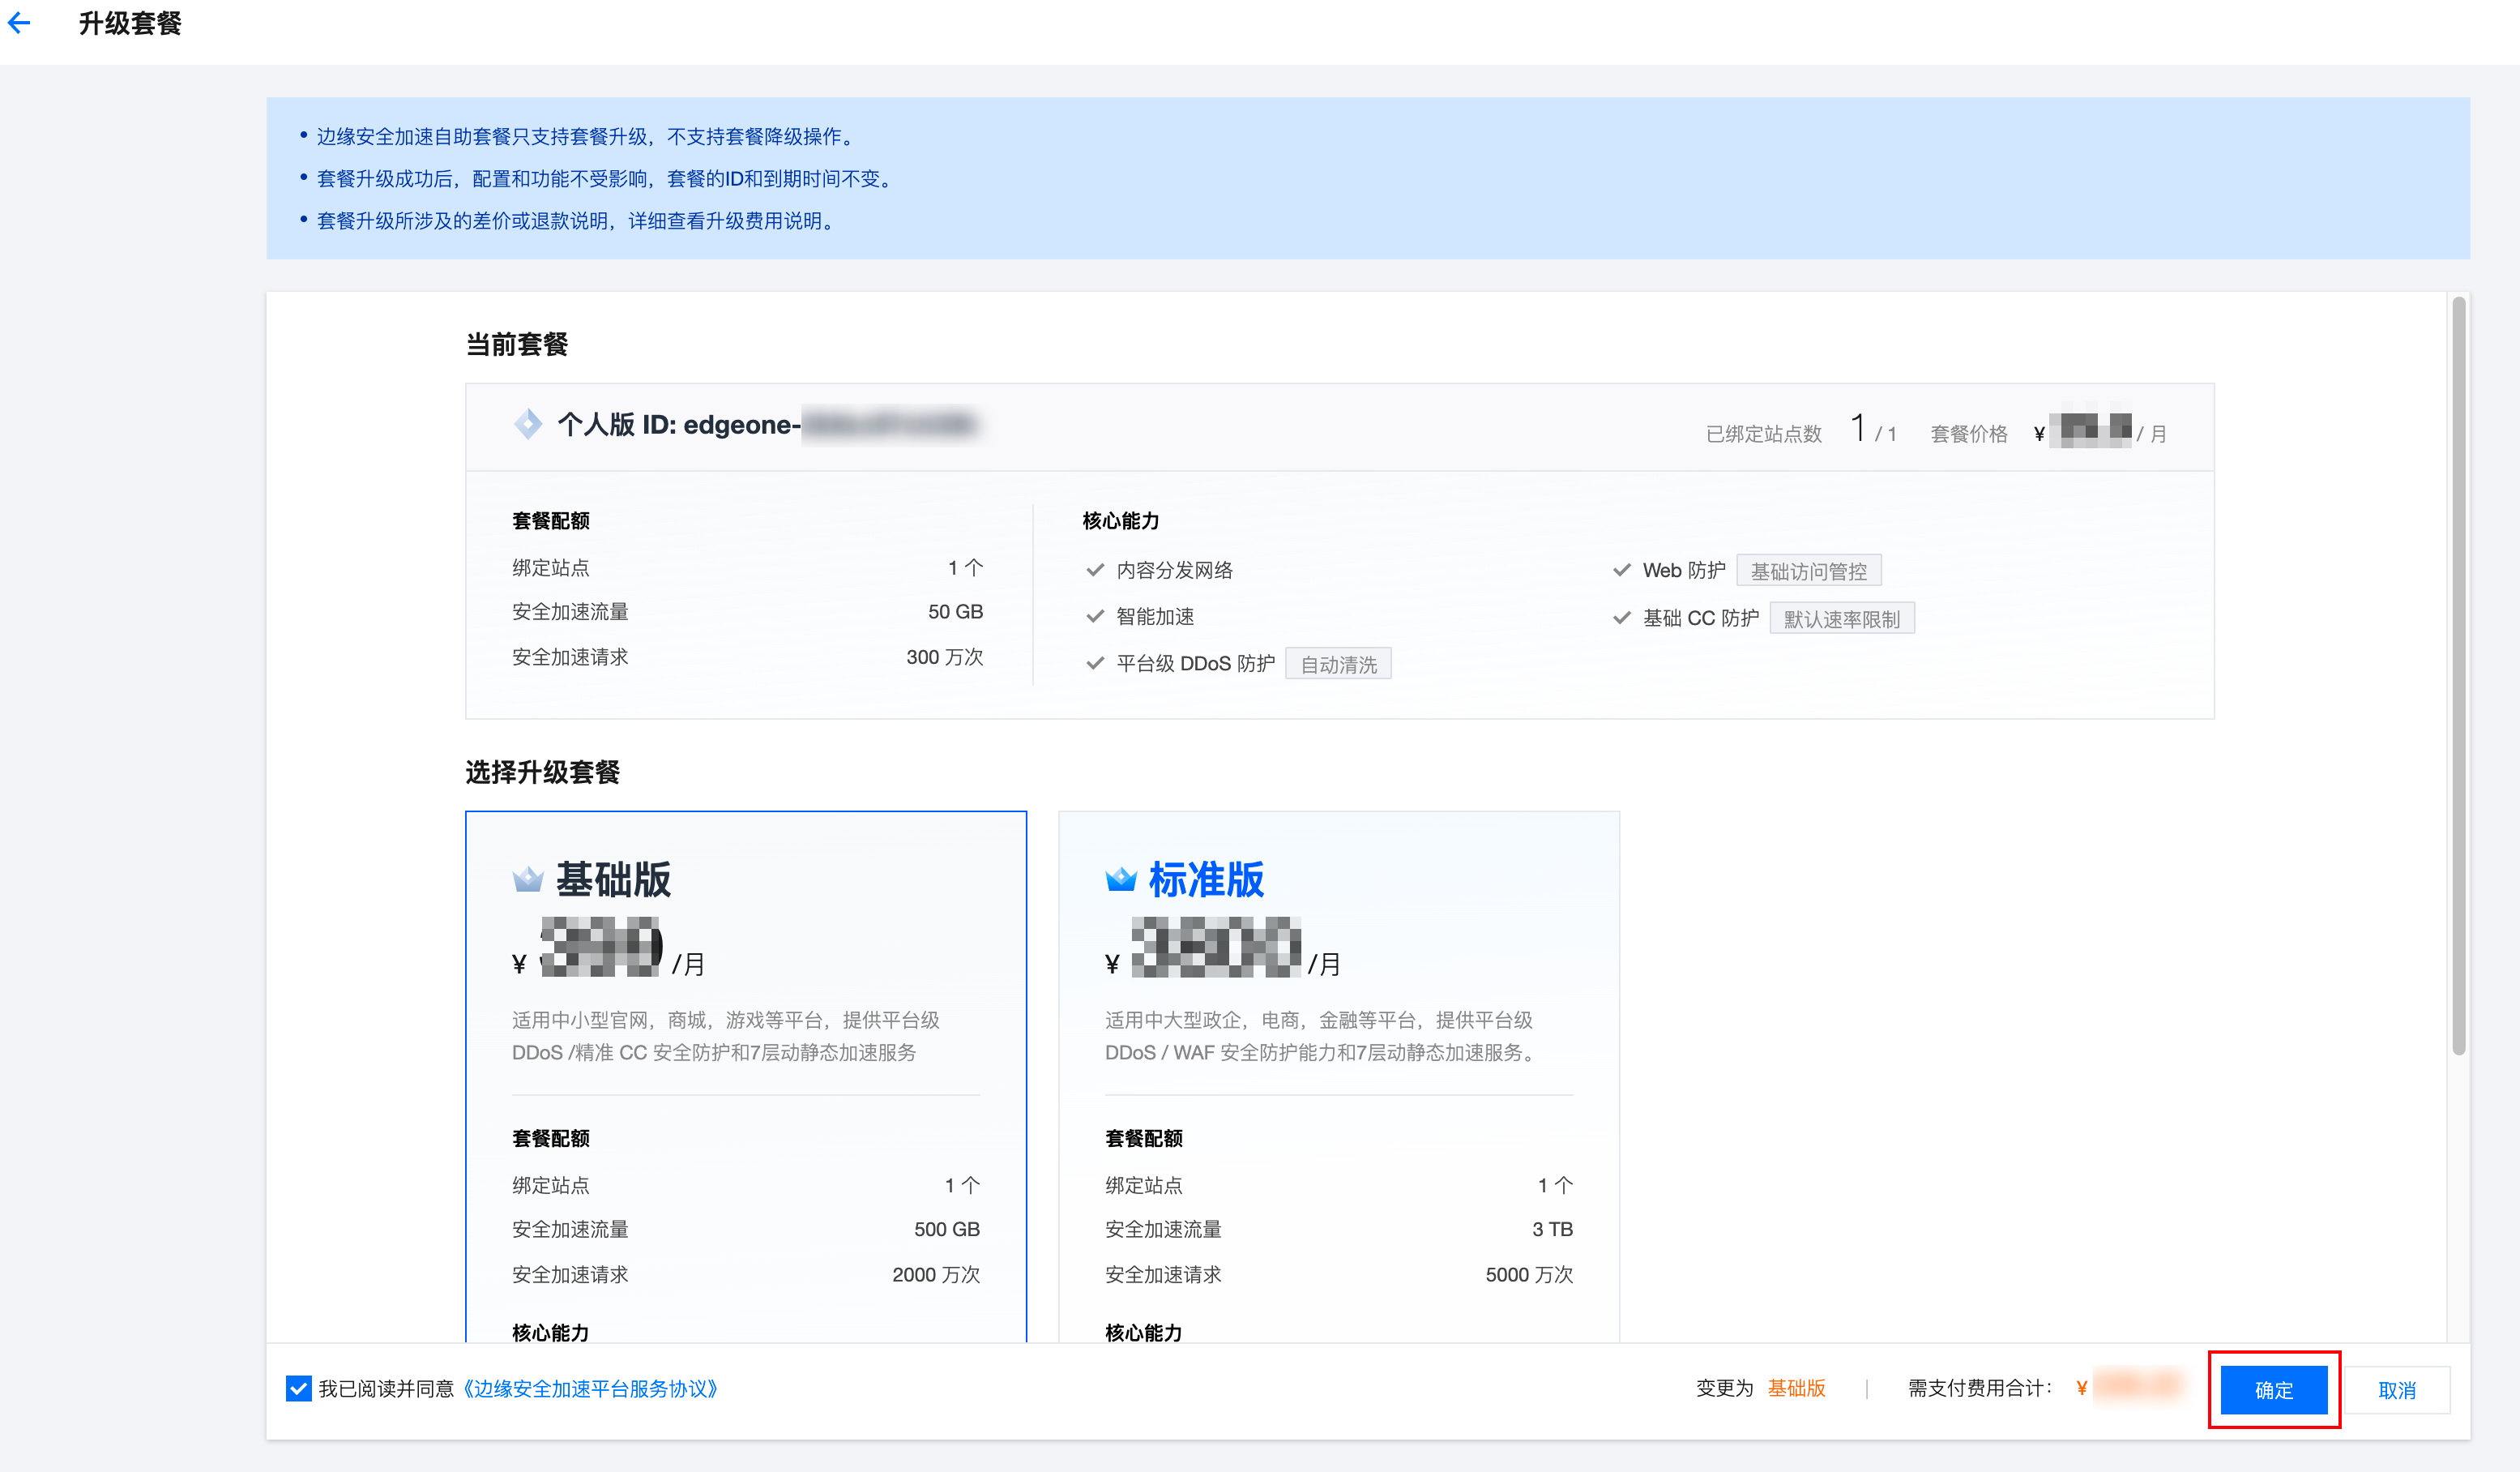This screenshot has height=1472, width=2520.
Task: Untick the 我已阅读并同意 agreement checkbox
Action: click(298, 1389)
